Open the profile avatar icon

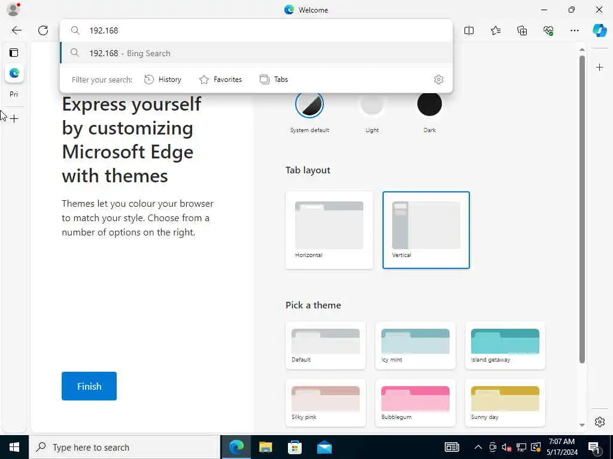coord(14,10)
